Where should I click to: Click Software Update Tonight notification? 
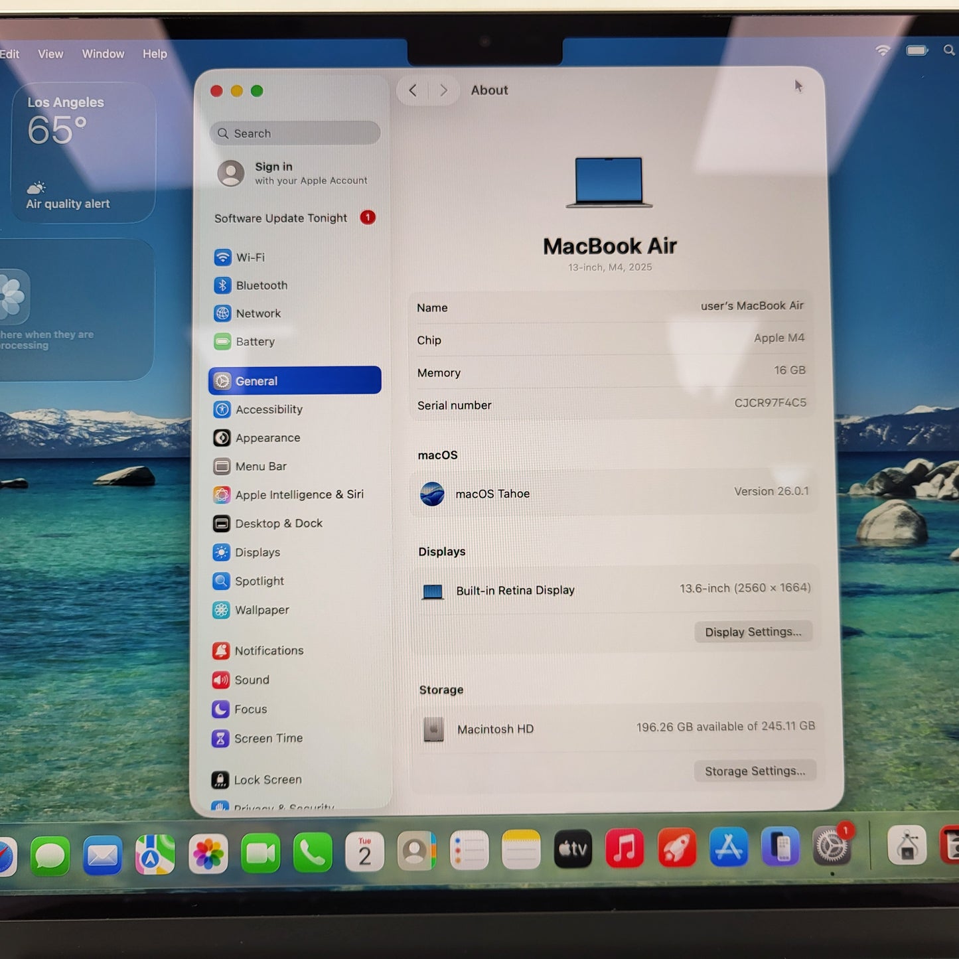coord(280,218)
